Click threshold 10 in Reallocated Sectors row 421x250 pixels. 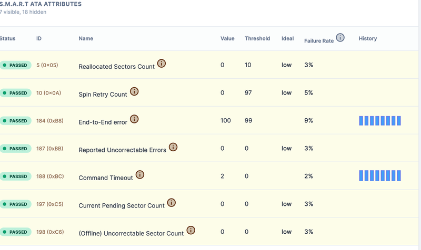[248, 65]
